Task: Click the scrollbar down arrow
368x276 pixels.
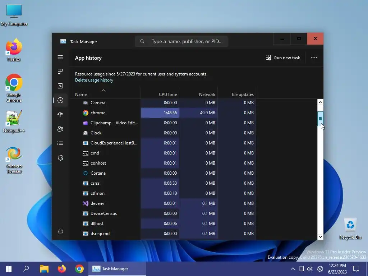Action: pos(320,237)
